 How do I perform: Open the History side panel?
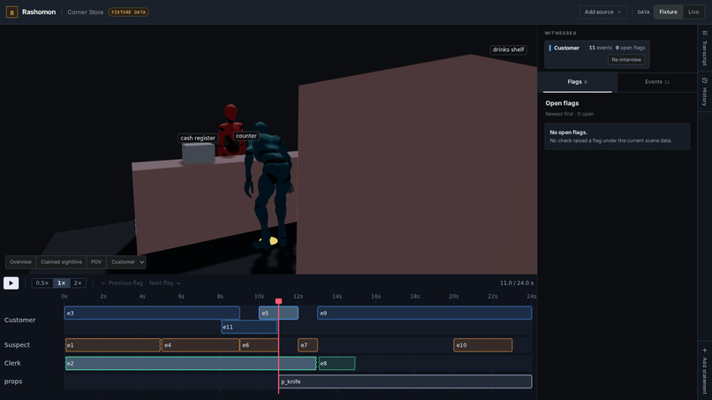[705, 92]
